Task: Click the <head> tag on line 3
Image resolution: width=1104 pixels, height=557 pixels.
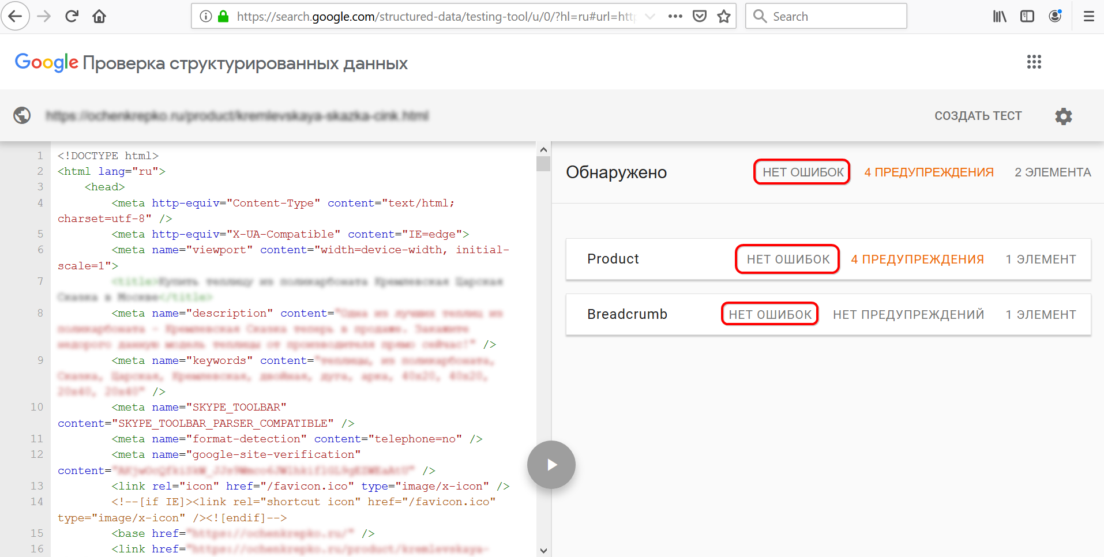Action: [x=104, y=187]
